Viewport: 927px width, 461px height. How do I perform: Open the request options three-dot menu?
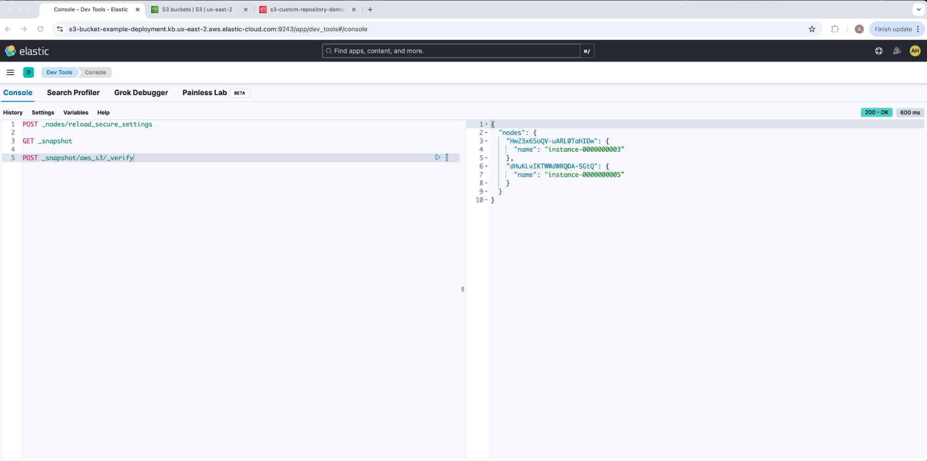[447, 158]
